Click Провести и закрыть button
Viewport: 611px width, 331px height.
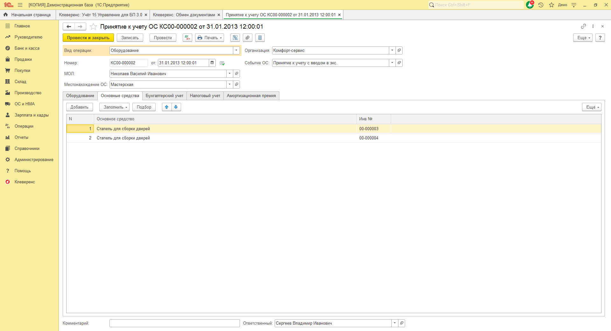click(x=88, y=38)
